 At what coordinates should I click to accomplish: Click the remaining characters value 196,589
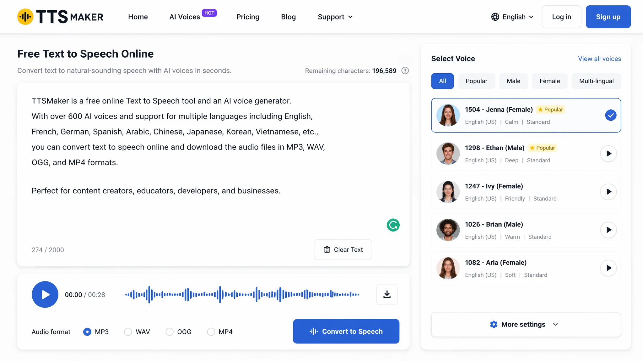pos(384,71)
